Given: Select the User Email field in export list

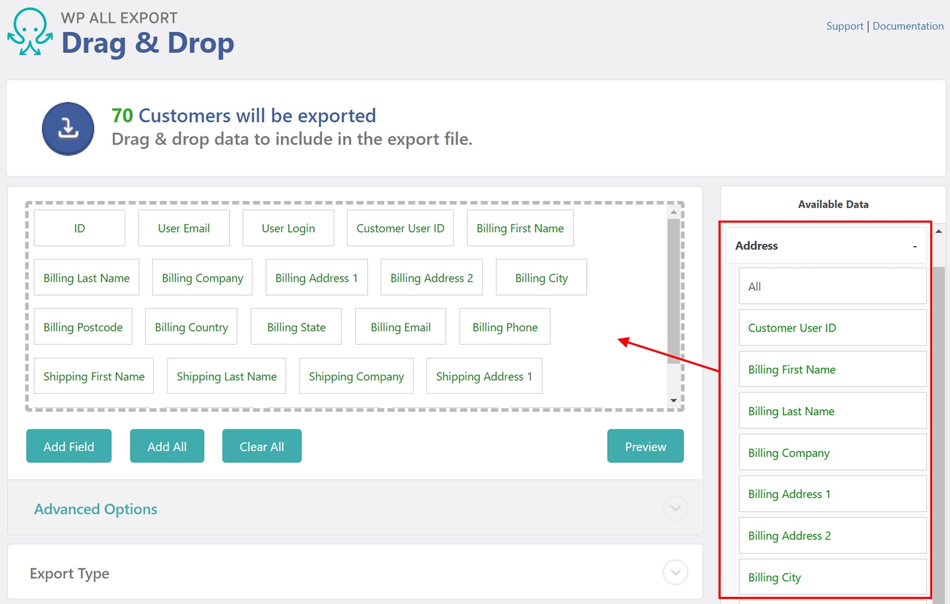Looking at the screenshot, I should (x=183, y=228).
